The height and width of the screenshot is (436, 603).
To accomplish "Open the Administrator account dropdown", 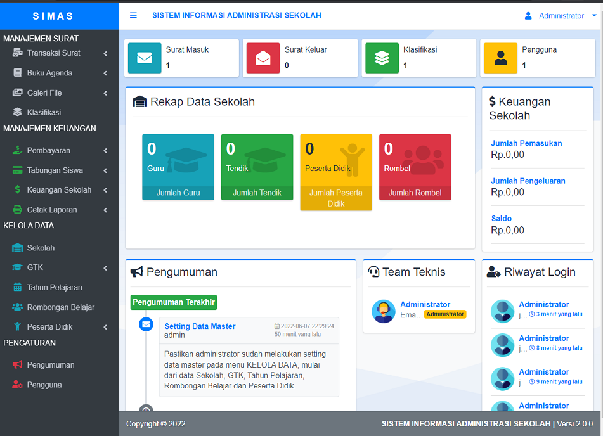I will (561, 16).
